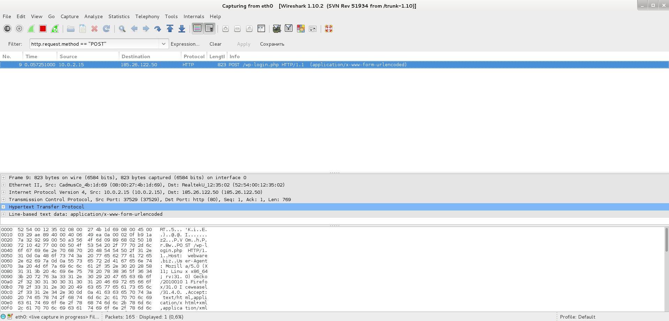Viewport: 669px width, 321px height.
Task: Open the Statistics menu
Action: tap(119, 16)
